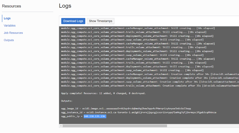This screenshot has height=133, width=239.
Task: Click trails_volume_attachment '[20s elapsed]' line
Action: [x=134, y=47]
